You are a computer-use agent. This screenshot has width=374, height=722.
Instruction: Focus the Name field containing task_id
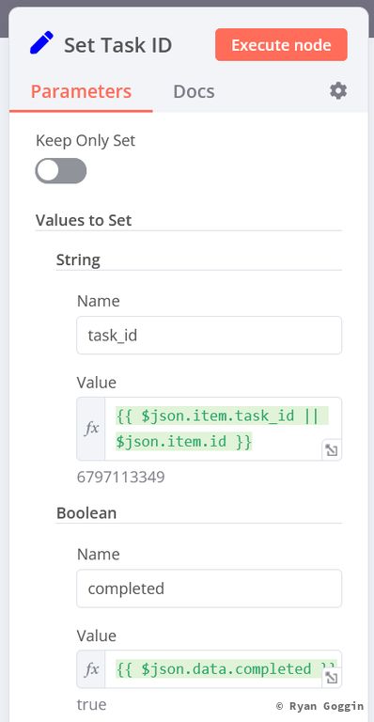point(210,336)
